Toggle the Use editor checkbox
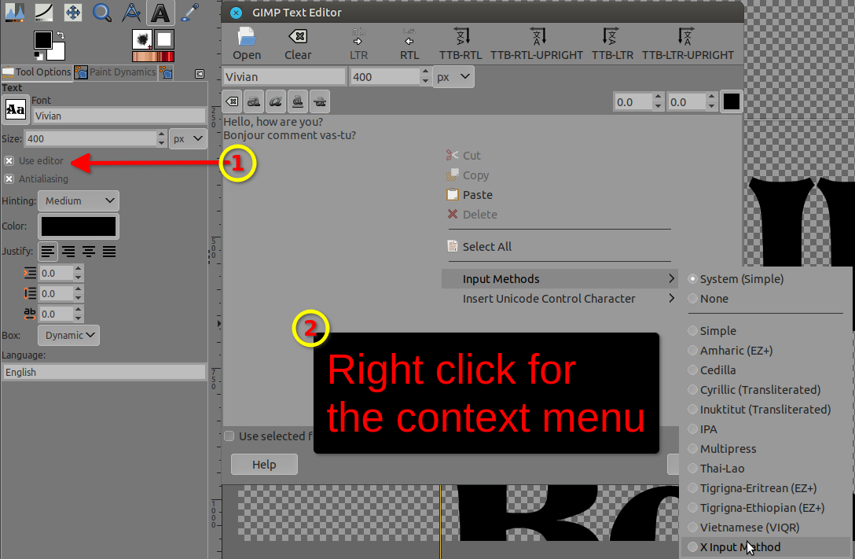 [x=9, y=161]
